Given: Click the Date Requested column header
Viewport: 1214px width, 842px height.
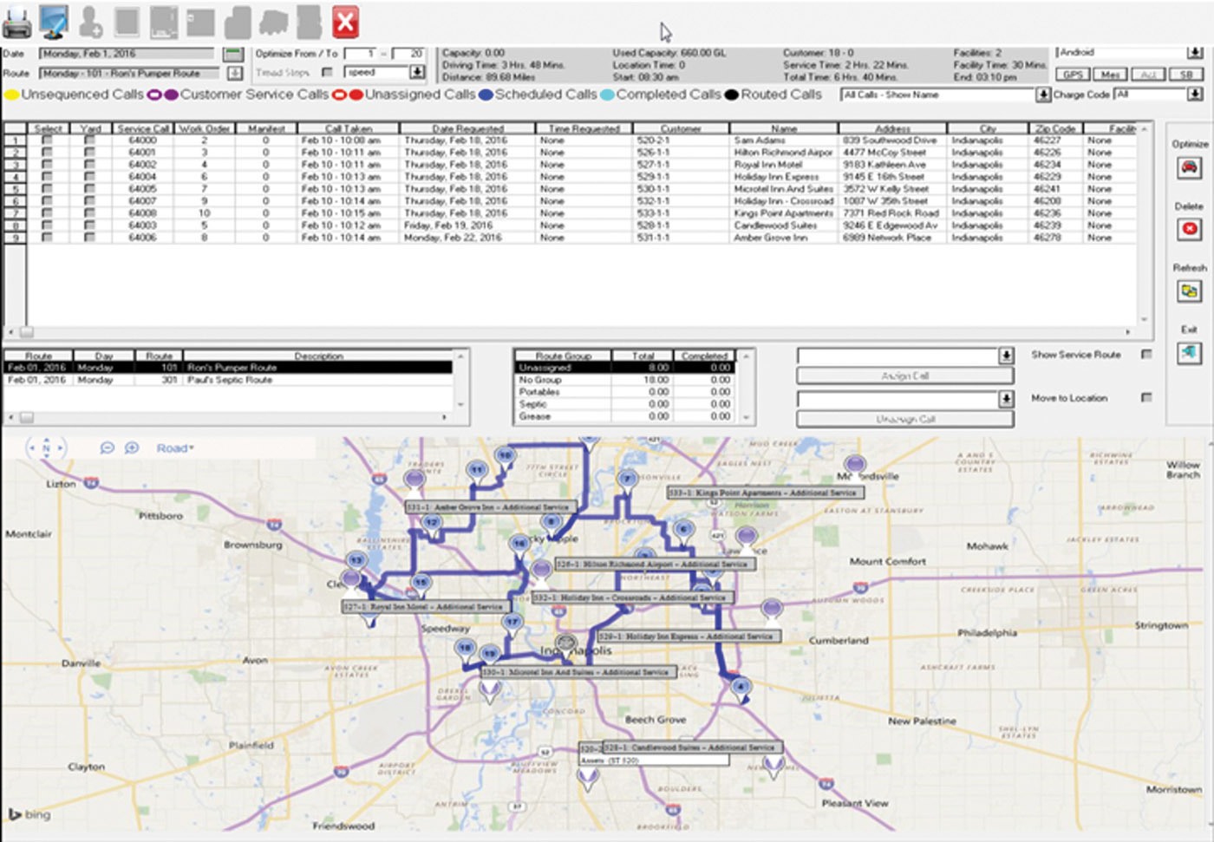Looking at the screenshot, I should (x=467, y=128).
